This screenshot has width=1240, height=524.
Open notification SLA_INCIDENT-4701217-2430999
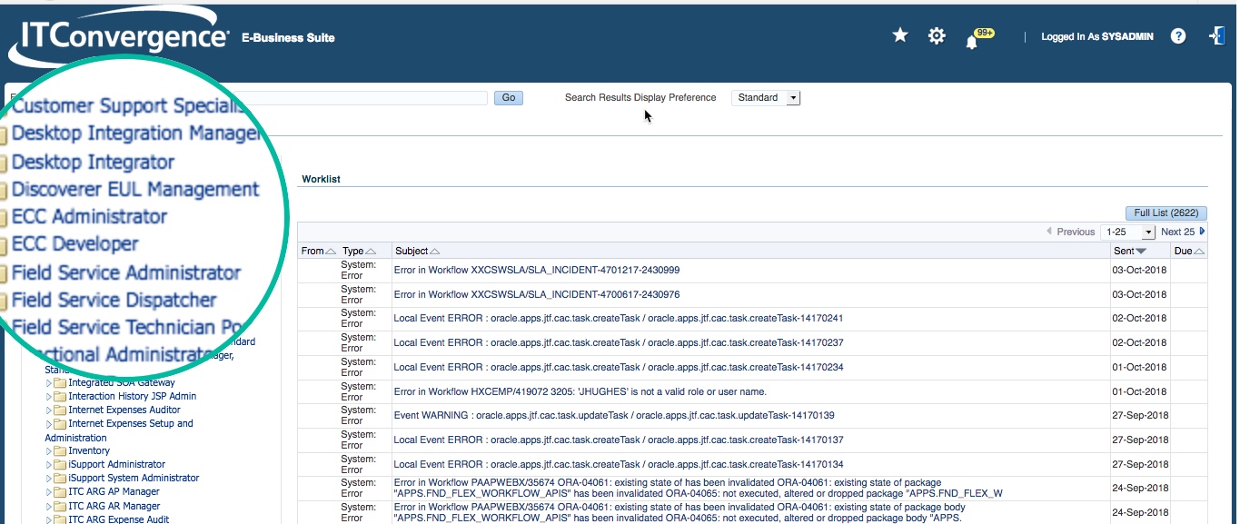(536, 271)
